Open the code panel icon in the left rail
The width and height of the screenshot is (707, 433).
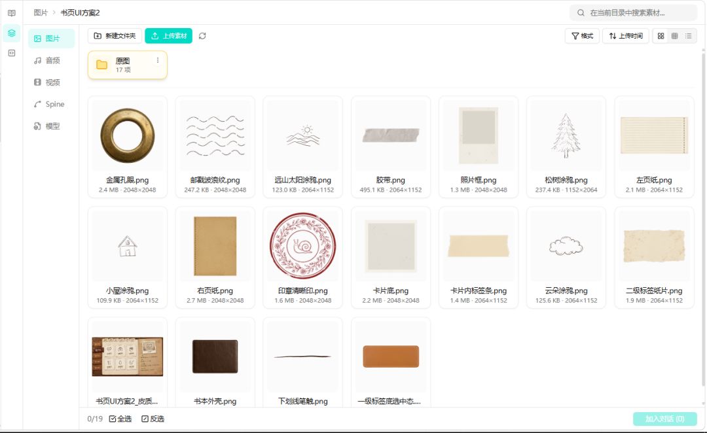(x=12, y=53)
